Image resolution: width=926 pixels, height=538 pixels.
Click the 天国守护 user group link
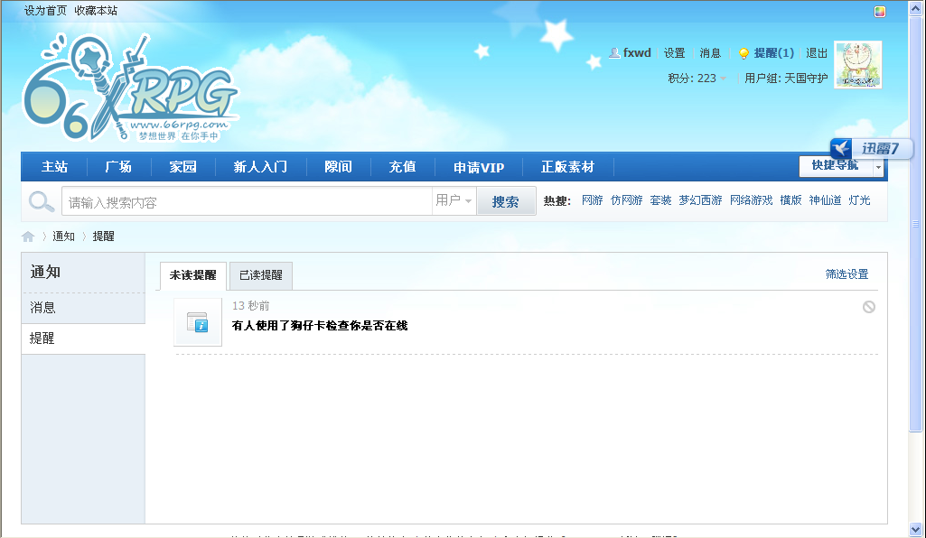click(x=806, y=78)
